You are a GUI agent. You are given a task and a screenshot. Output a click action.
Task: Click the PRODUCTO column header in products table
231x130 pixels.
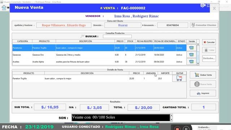[44, 41]
